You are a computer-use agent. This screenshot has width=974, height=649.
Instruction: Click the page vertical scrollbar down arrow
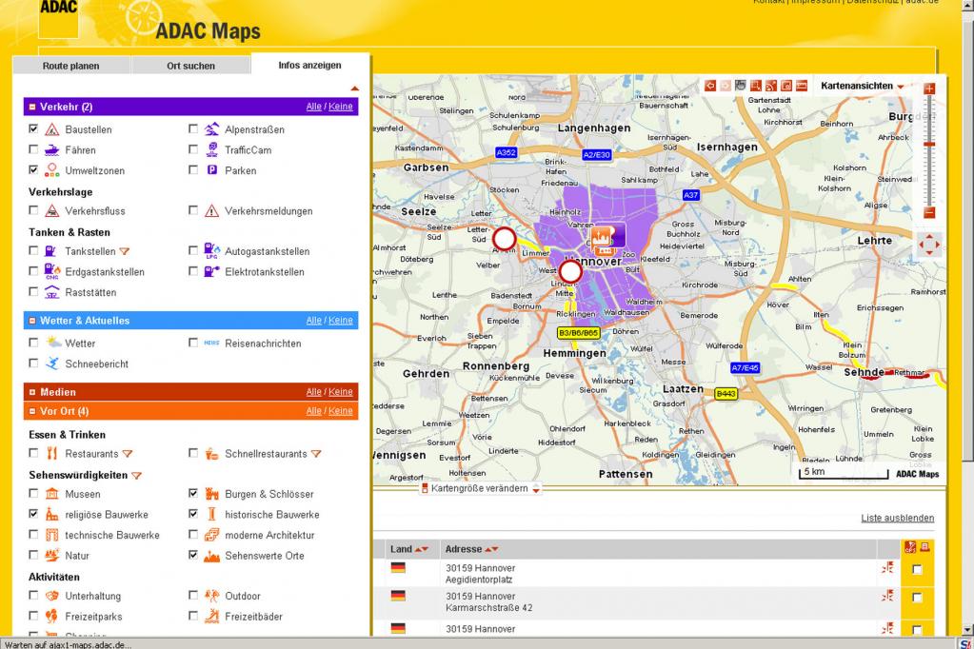[x=967, y=630]
